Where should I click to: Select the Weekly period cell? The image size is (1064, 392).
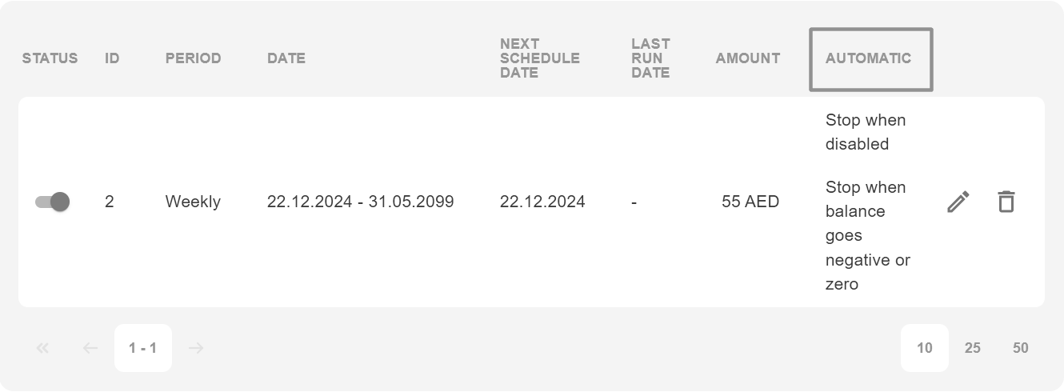(x=193, y=202)
